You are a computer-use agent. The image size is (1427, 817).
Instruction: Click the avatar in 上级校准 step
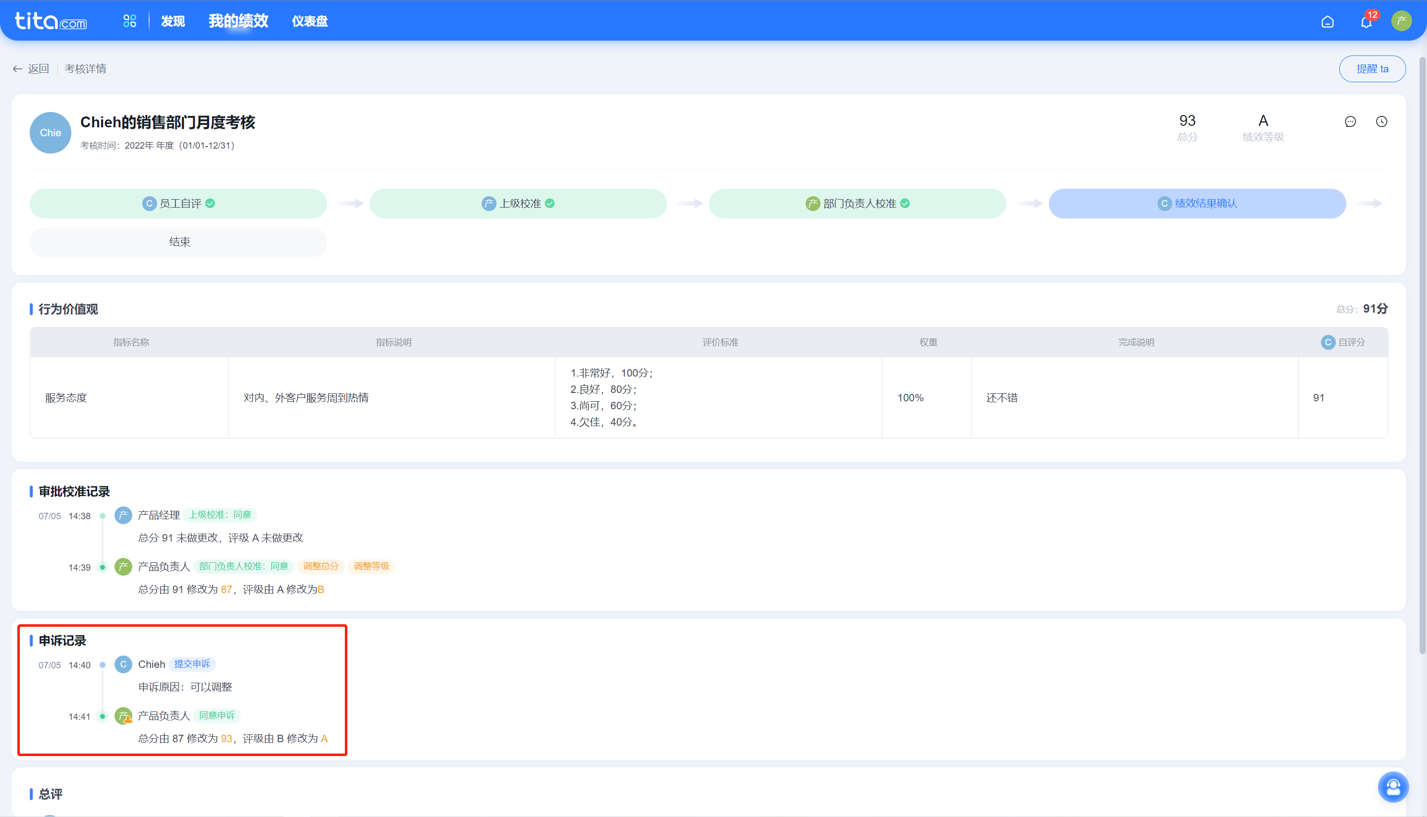(x=490, y=203)
